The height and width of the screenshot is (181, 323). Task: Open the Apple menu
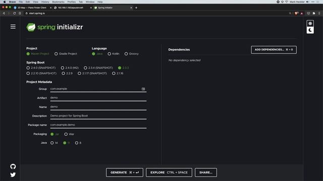5,2
